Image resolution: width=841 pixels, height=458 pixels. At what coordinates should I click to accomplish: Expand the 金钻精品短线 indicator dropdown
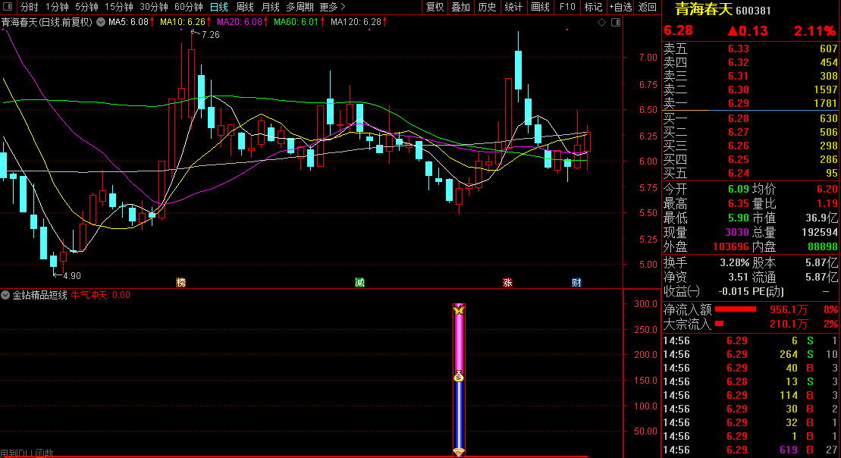click(5, 295)
